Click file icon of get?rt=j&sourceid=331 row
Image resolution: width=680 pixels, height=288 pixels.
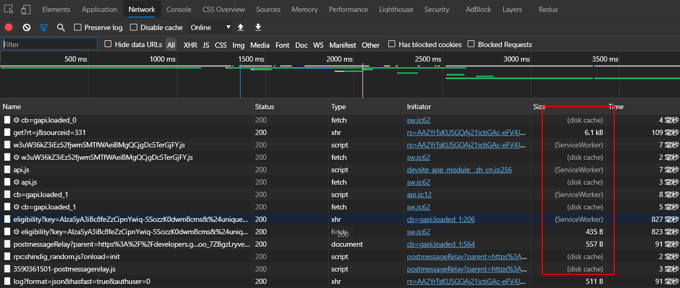(7, 132)
